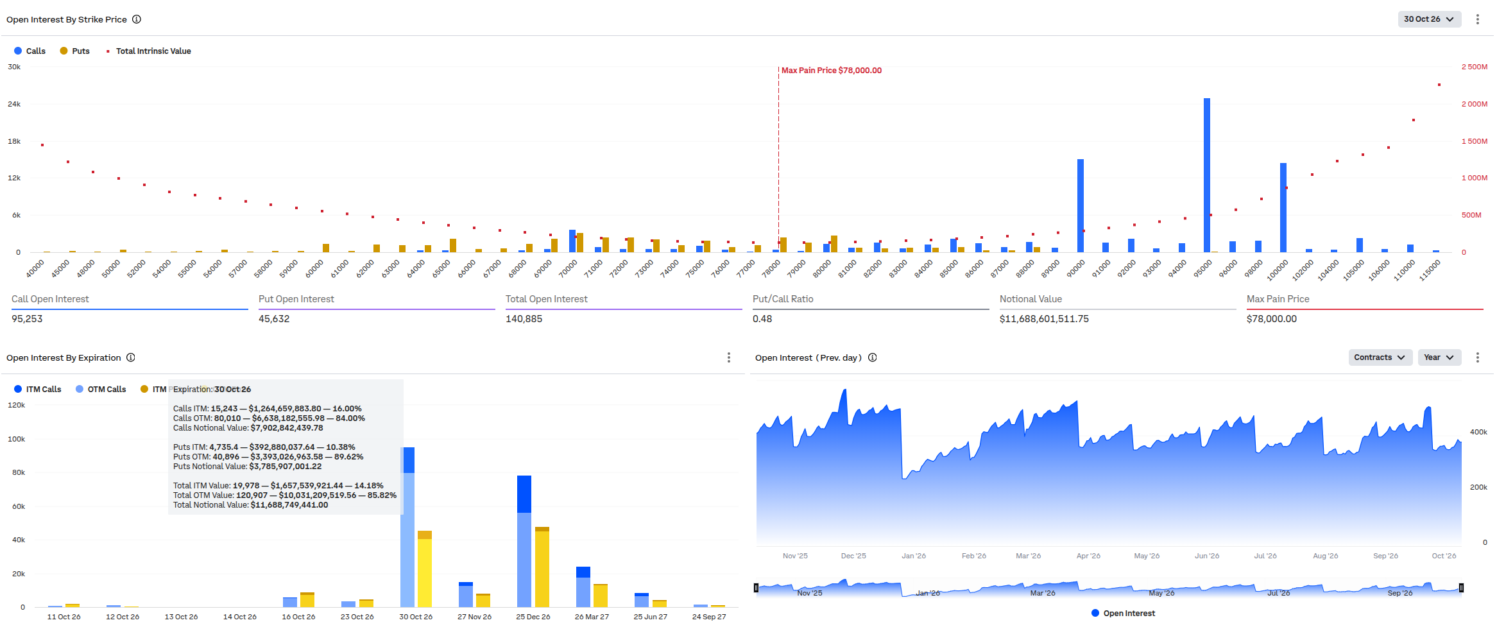Expand the 30 Oct 26 expiration dropdown

click(x=1430, y=19)
